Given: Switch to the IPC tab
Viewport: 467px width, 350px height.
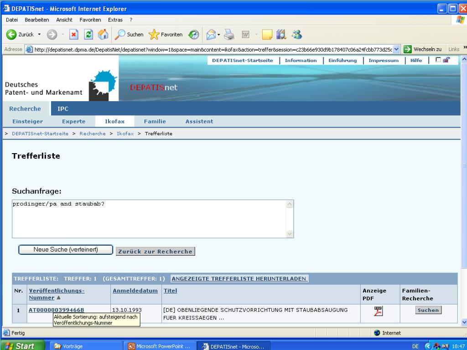Looking at the screenshot, I should pyautogui.click(x=63, y=108).
